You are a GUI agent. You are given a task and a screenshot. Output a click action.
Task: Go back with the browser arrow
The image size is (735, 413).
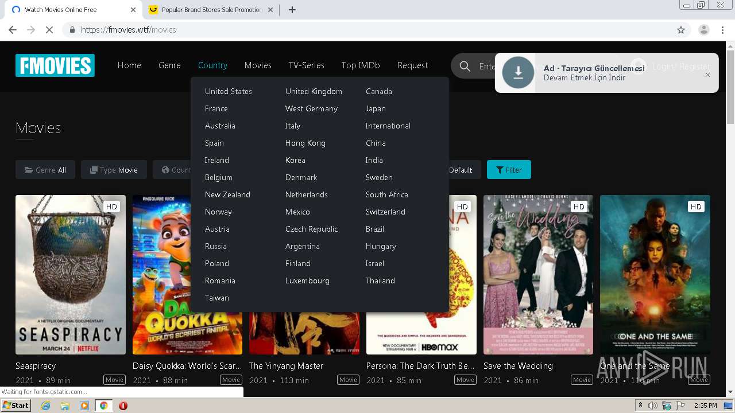[13, 30]
